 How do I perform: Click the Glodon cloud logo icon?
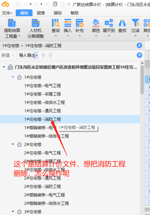click(x=5, y=4)
